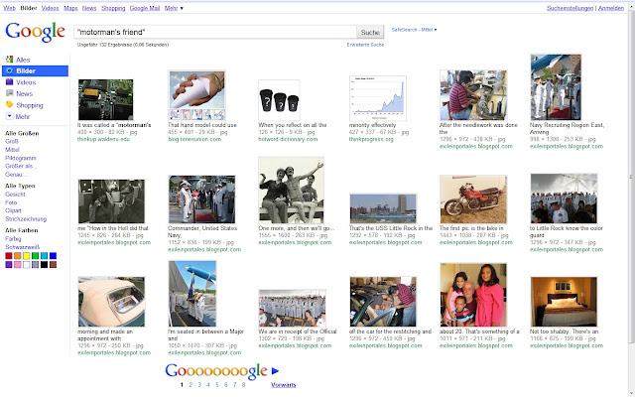Pick the brown color swatch filter
Image resolution: width=635 pixels, height=397 pixels.
click(x=53, y=265)
